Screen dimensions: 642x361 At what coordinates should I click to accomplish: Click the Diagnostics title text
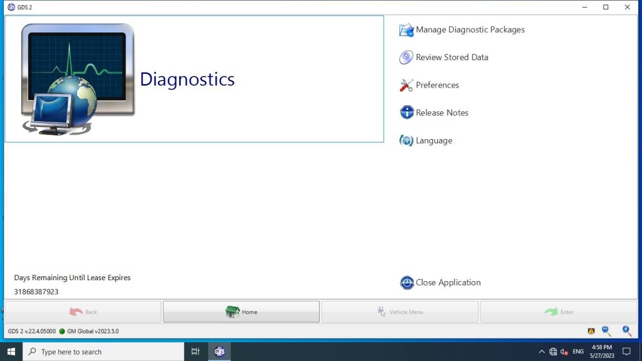[x=187, y=79]
